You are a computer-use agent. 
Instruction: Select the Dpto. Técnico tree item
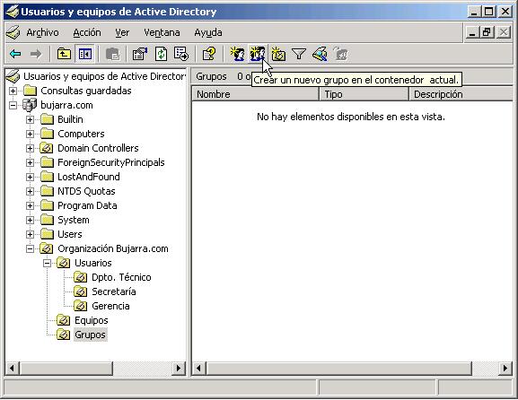tap(121, 277)
